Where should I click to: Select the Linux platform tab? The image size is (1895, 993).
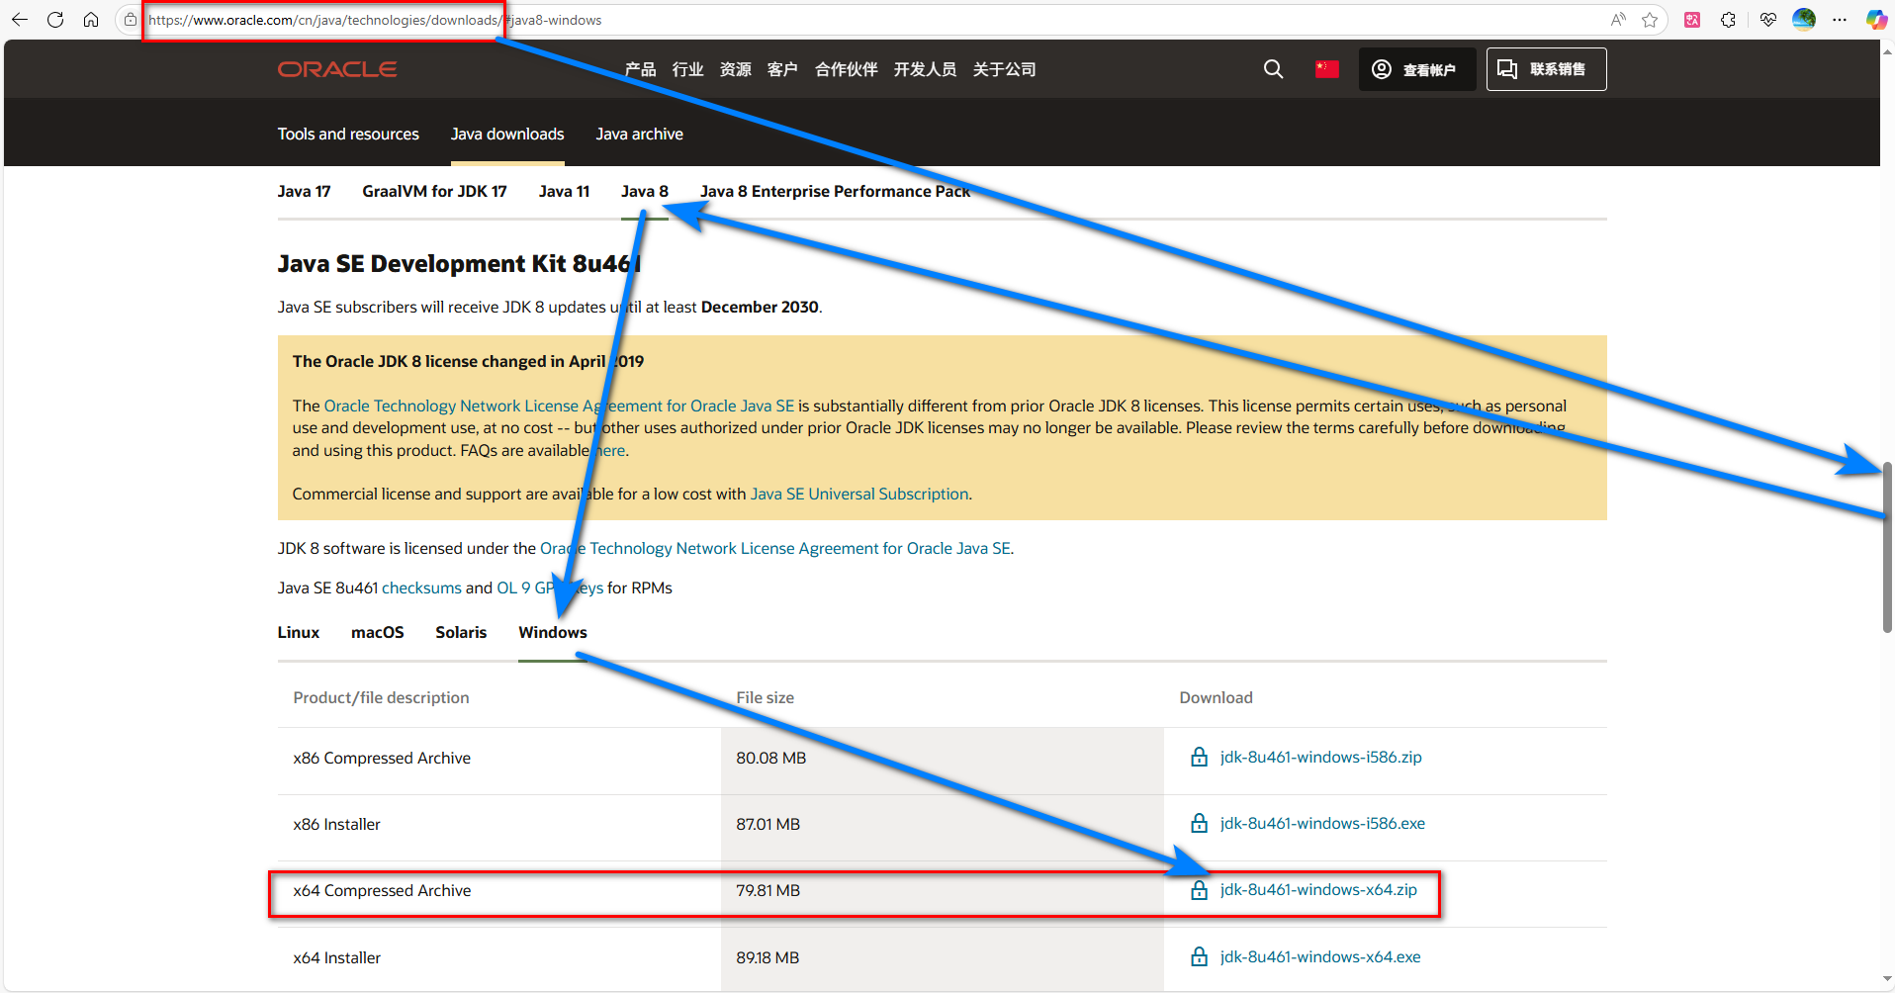click(x=299, y=632)
